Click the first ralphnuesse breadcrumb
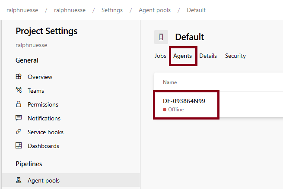Screen dimensions: 283x189 pyautogui.click(x=22, y=10)
